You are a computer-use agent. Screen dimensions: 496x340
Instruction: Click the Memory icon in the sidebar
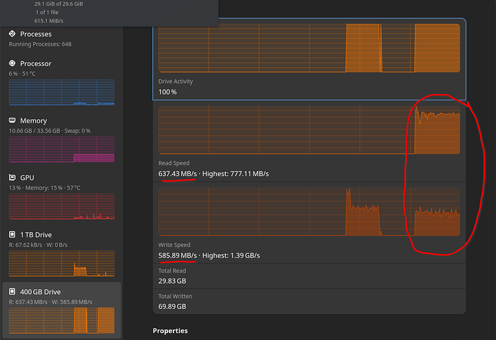12,120
